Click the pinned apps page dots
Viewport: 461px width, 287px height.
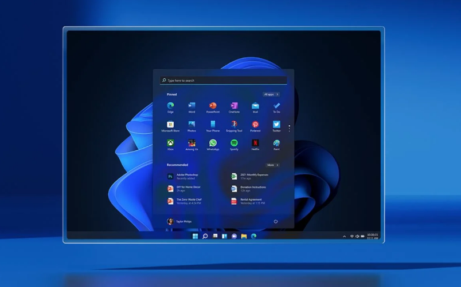click(290, 128)
